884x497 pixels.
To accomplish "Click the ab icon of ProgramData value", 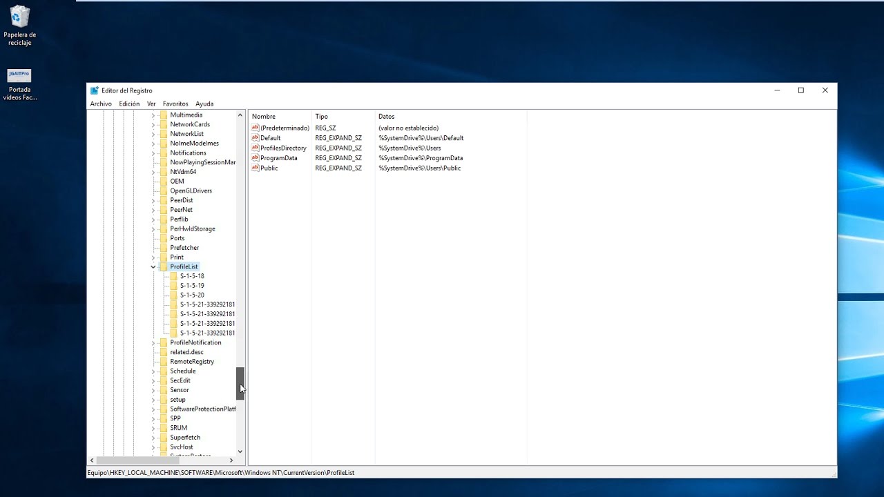I will pos(255,158).
